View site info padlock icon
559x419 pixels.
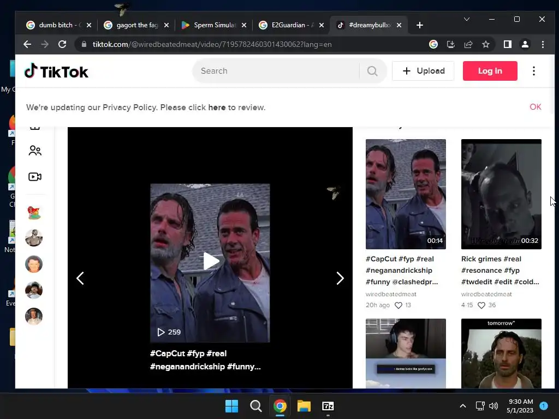[x=84, y=44]
